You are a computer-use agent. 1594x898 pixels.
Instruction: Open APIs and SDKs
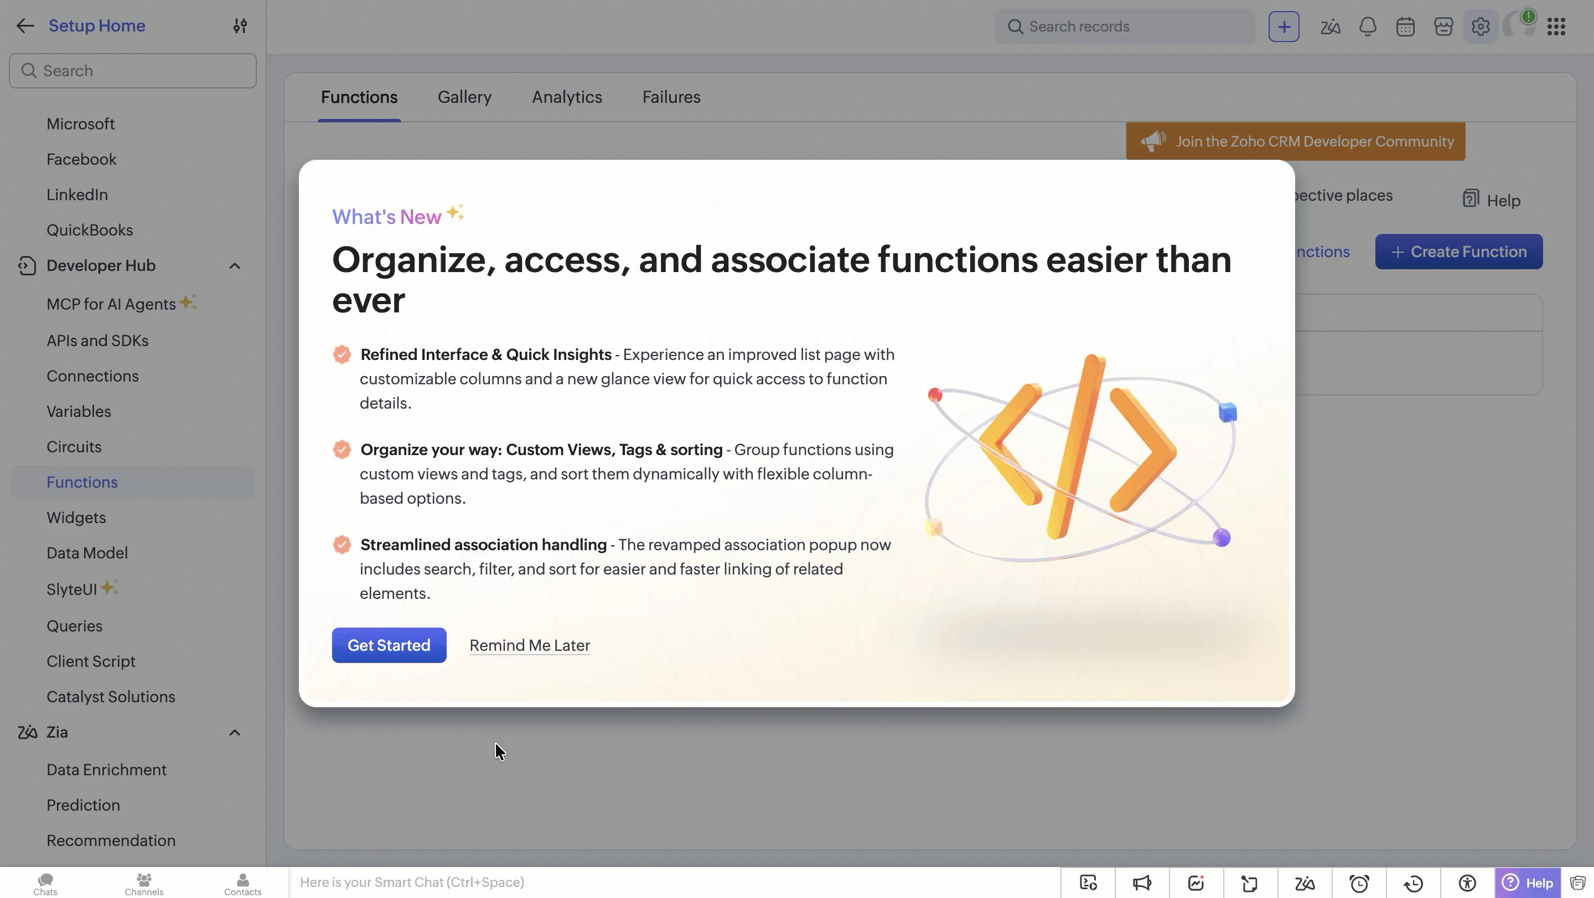(x=97, y=341)
